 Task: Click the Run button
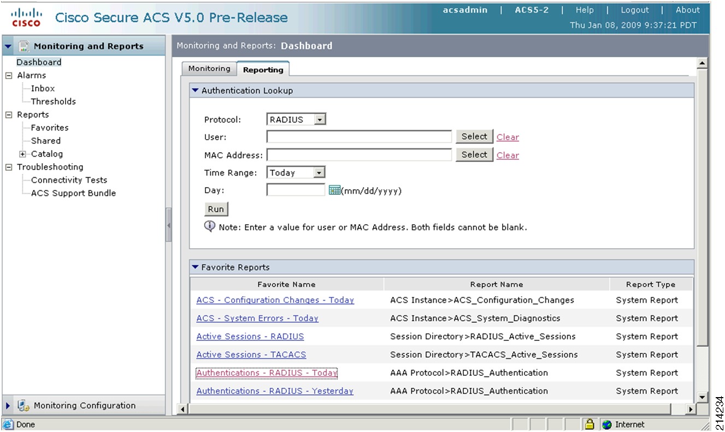pyautogui.click(x=216, y=209)
